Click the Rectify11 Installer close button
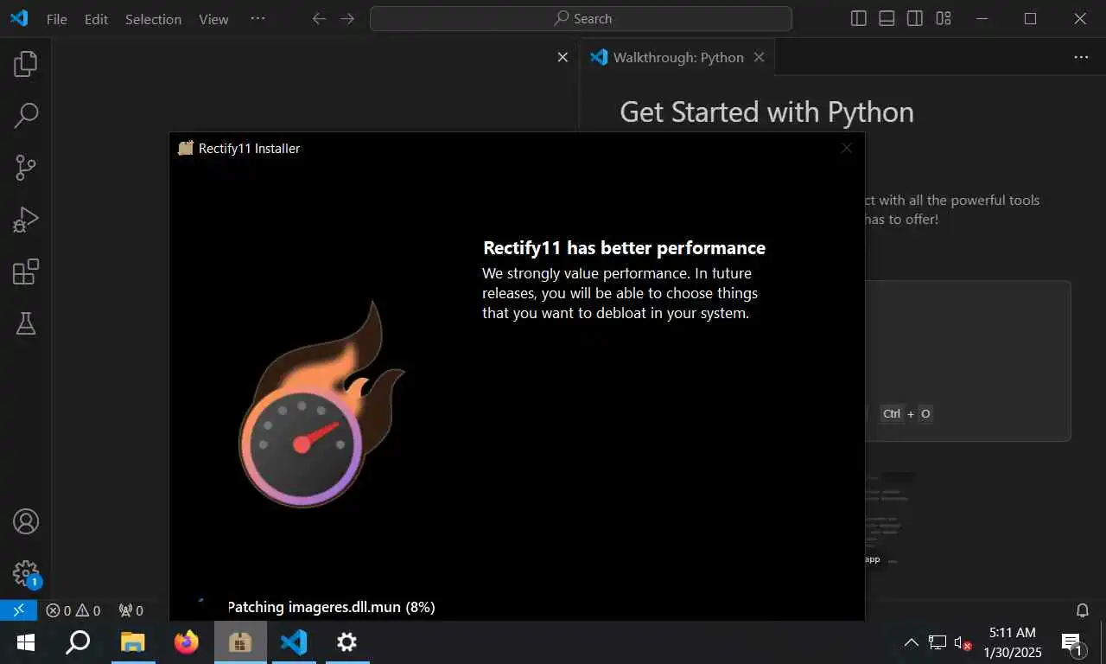Image resolution: width=1106 pixels, height=664 pixels. click(847, 148)
